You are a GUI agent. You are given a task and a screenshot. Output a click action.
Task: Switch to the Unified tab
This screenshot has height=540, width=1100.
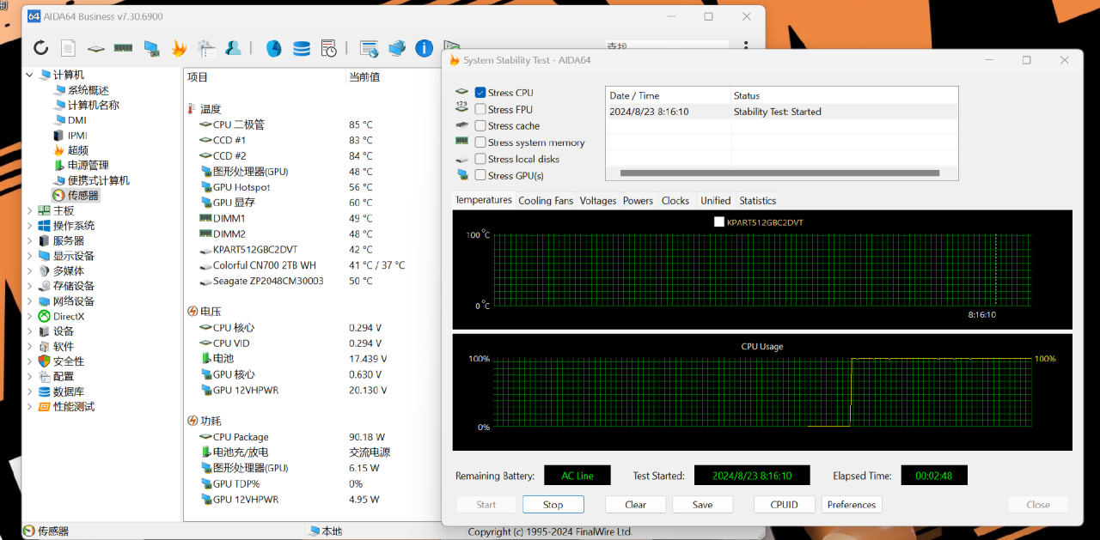pos(715,201)
